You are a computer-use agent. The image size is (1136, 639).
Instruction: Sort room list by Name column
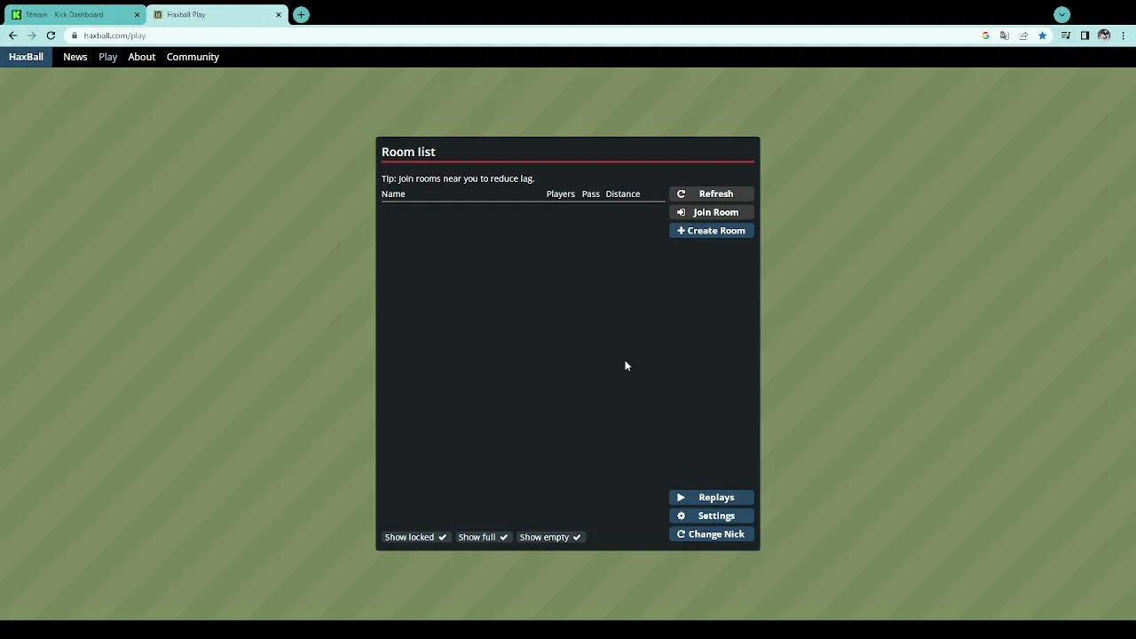(x=393, y=193)
